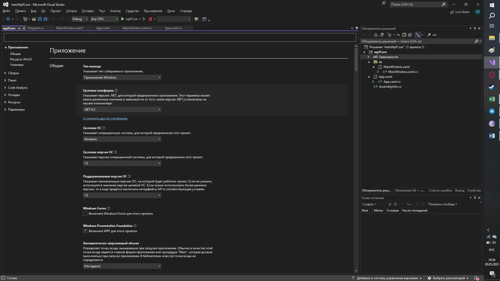This screenshot has width=500, height=281.
Task: Open the Telegram icon in the taskbar
Action: click(x=492, y=111)
